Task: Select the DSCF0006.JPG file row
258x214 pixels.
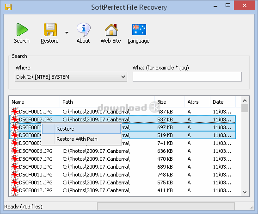Action: (x=123, y=151)
